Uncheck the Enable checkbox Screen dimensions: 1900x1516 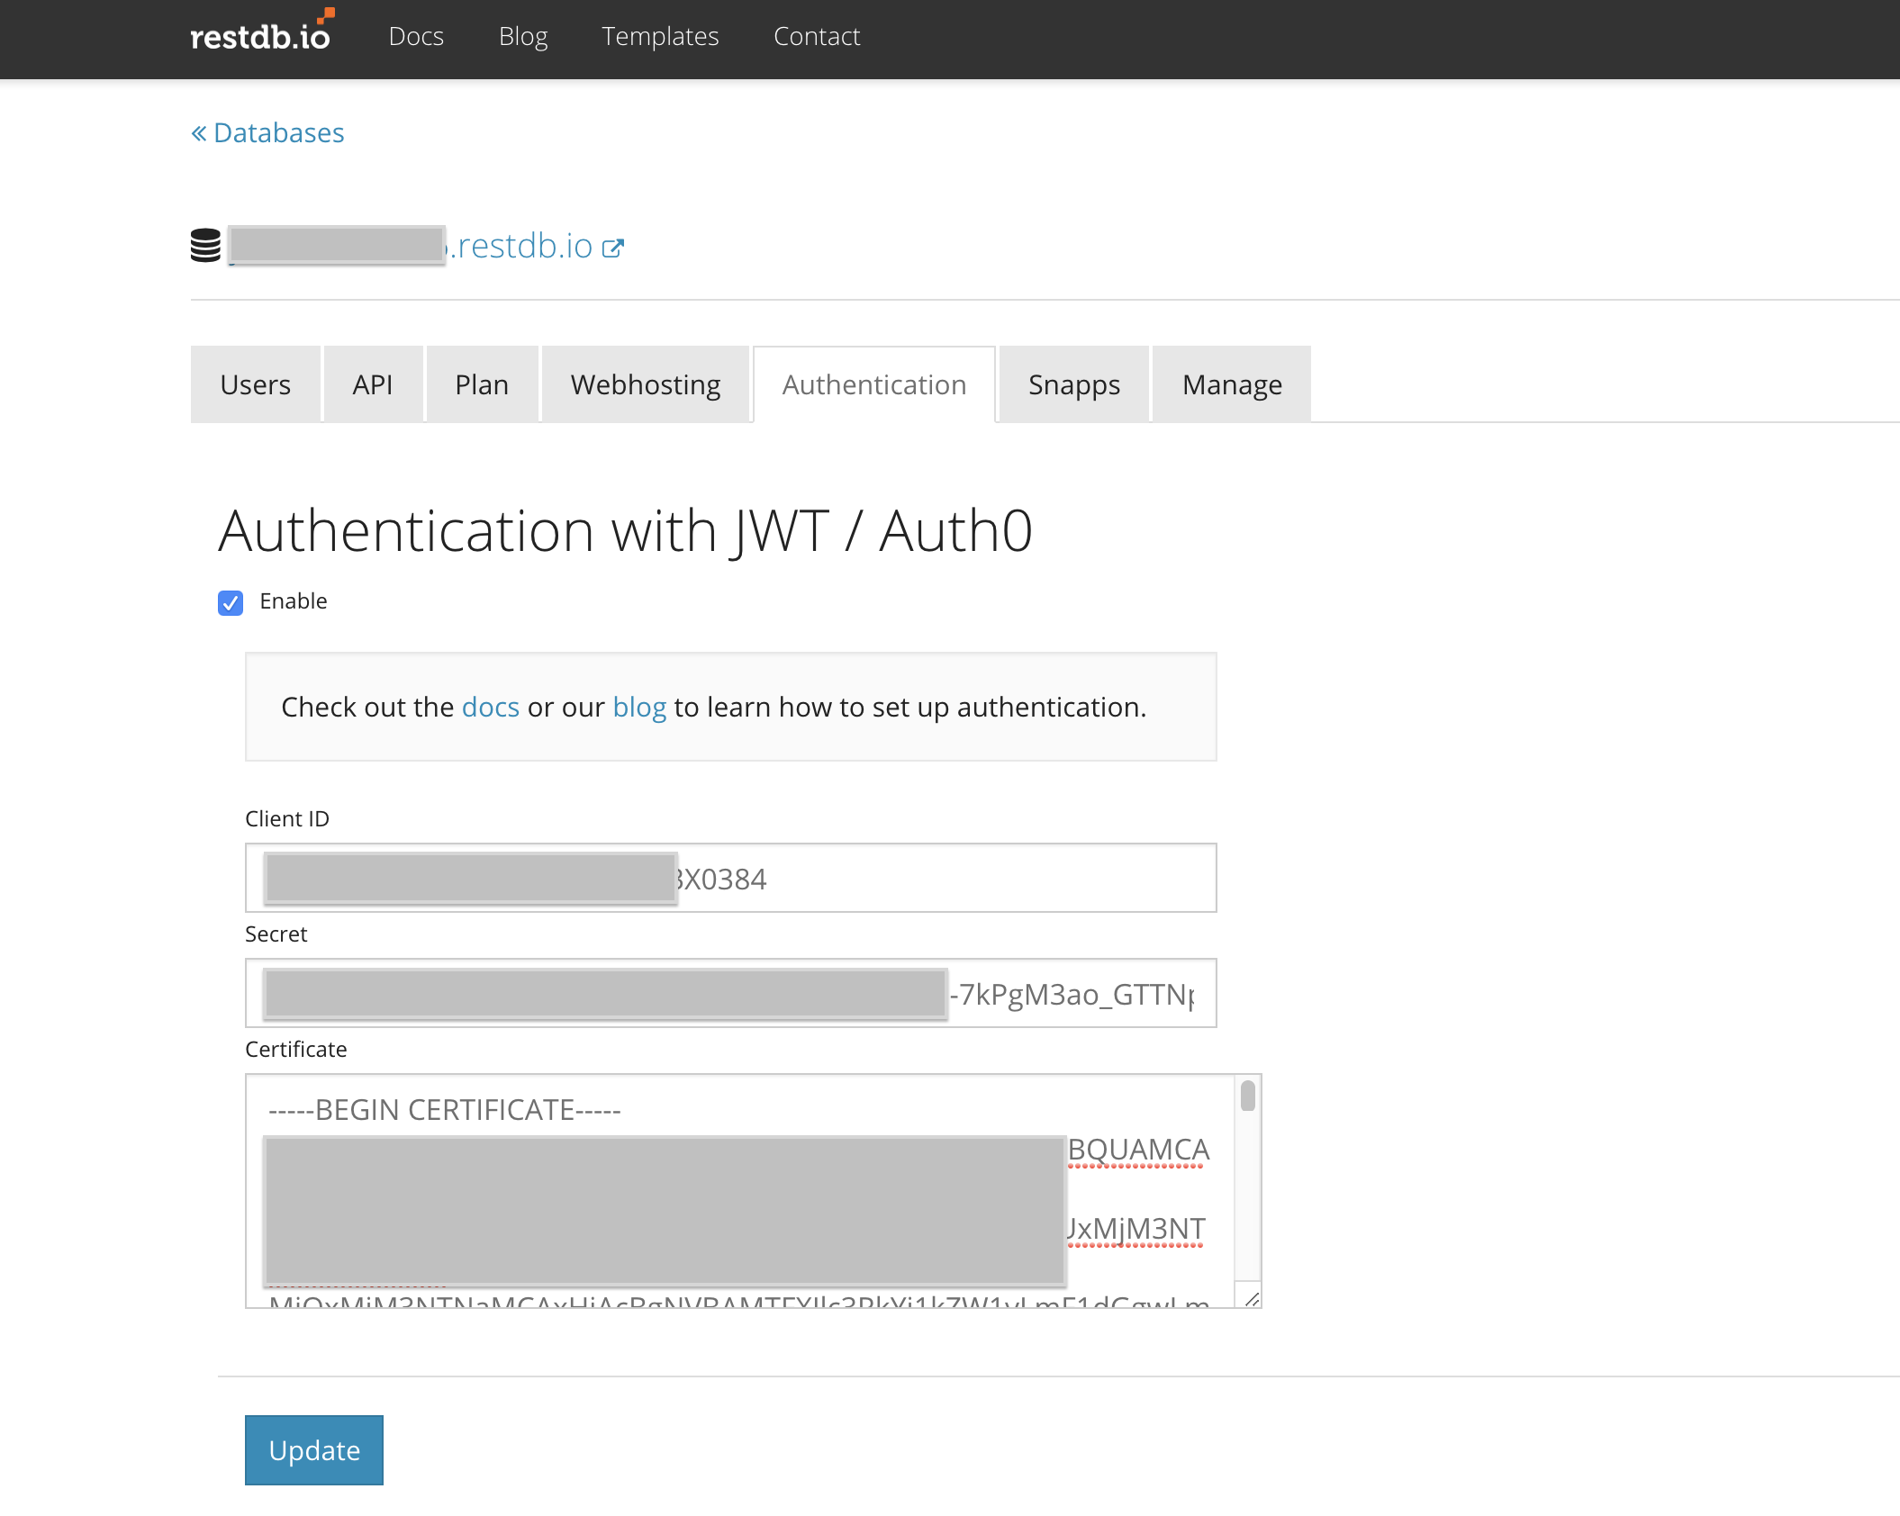click(231, 602)
